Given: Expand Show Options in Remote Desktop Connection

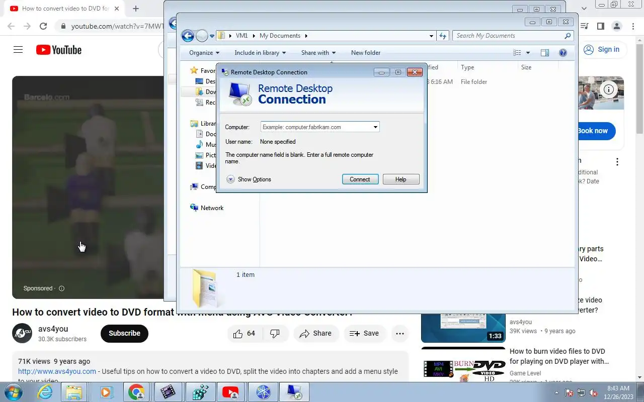Looking at the screenshot, I should point(249,179).
